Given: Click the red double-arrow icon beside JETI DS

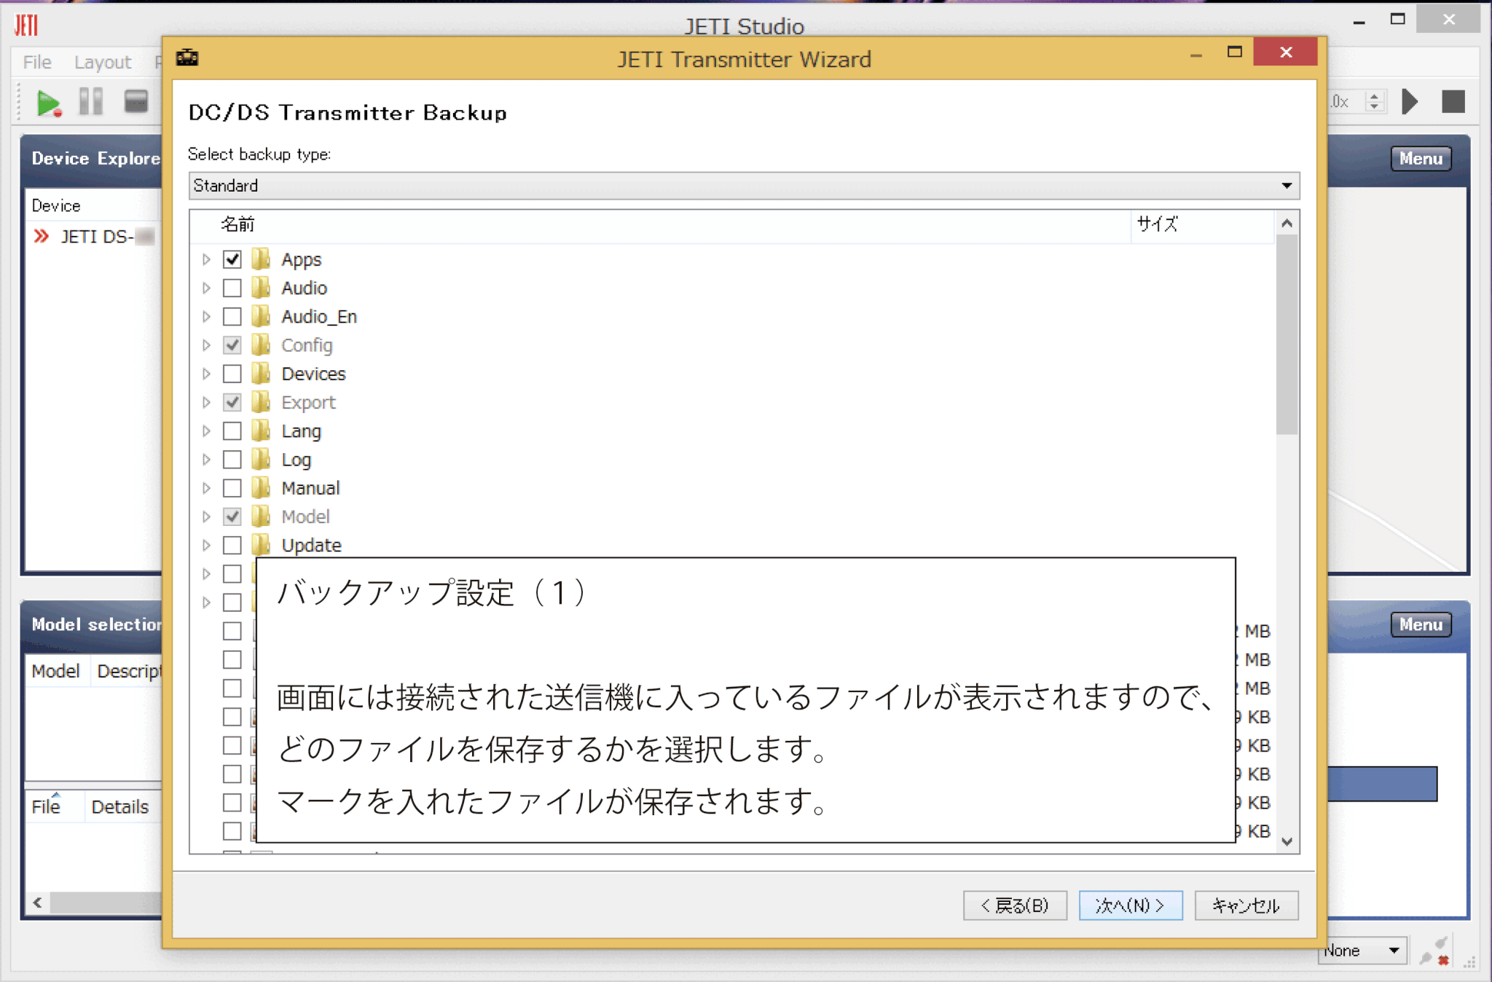Looking at the screenshot, I should [42, 236].
